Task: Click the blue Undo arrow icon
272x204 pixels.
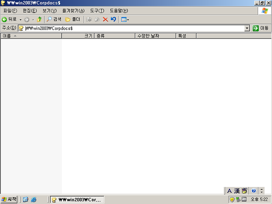Action: click(113, 19)
